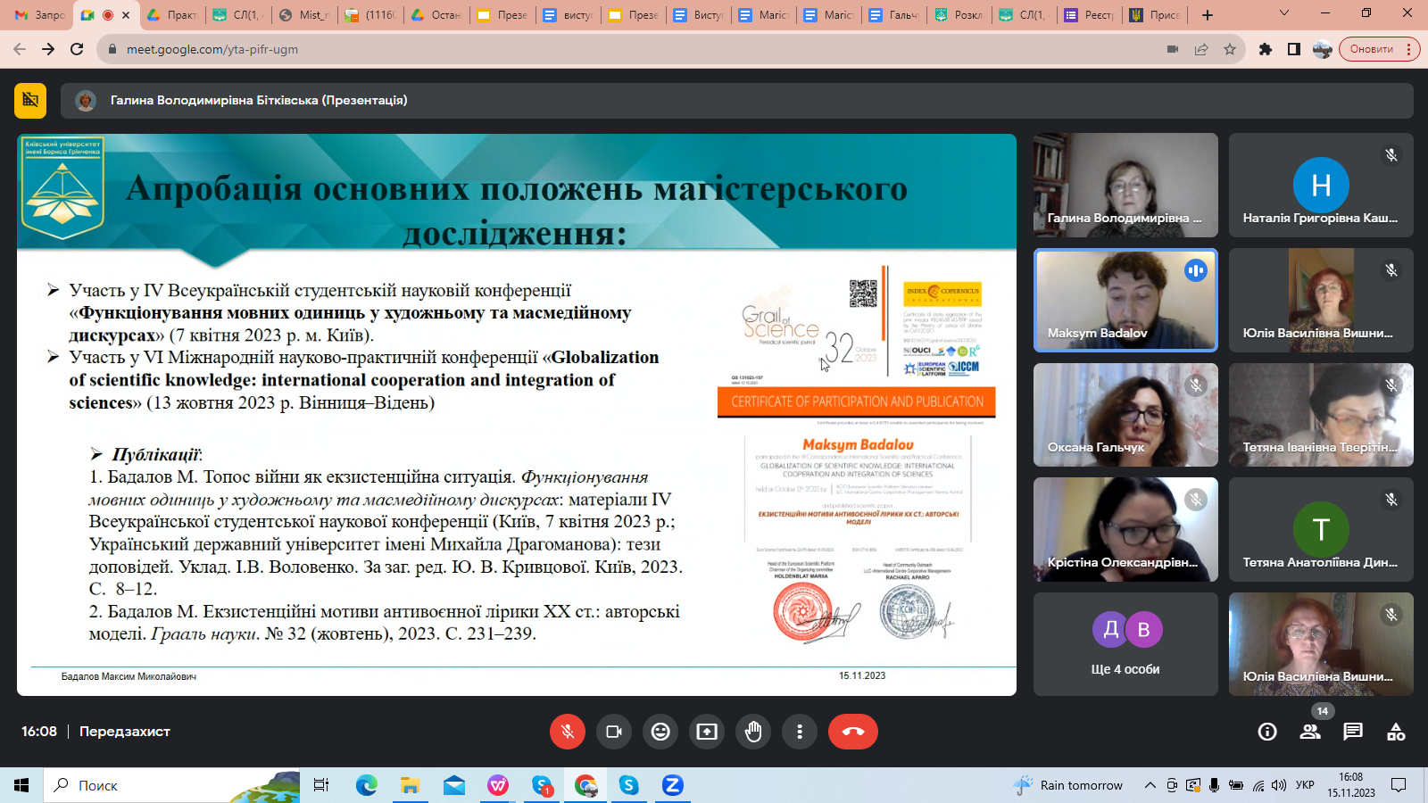Switch to the Mist_r browser tab
This screenshot has height=803, width=1428.
305,15
